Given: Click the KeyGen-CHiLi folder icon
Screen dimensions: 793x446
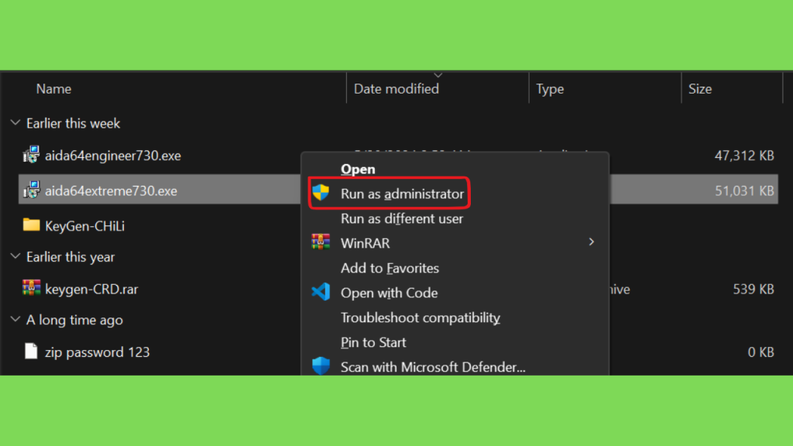Looking at the screenshot, I should pos(31,225).
